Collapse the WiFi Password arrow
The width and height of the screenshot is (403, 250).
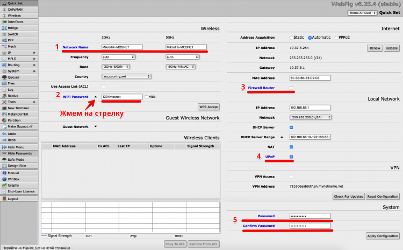pyautogui.click(x=95, y=97)
